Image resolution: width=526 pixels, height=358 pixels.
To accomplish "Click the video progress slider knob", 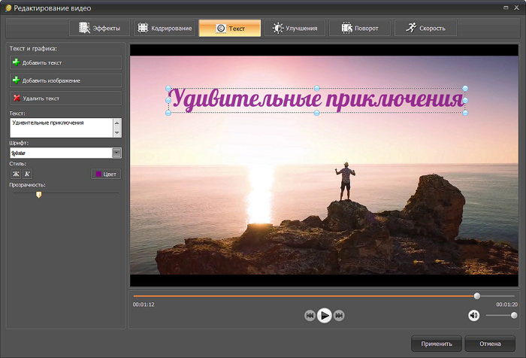I will [476, 296].
